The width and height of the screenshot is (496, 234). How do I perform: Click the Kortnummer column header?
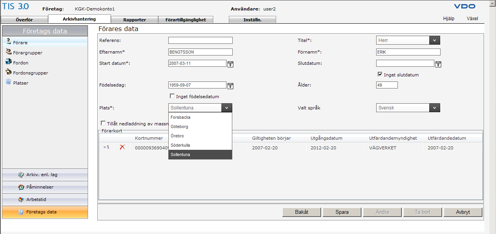click(x=149, y=138)
